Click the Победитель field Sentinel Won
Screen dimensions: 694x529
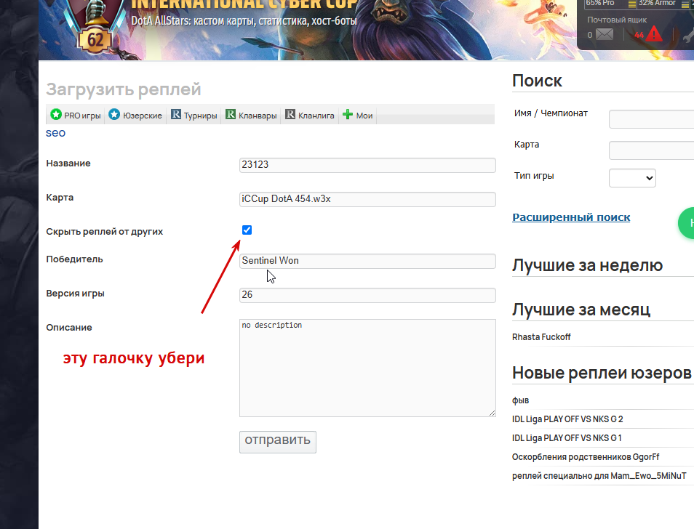[x=367, y=261]
